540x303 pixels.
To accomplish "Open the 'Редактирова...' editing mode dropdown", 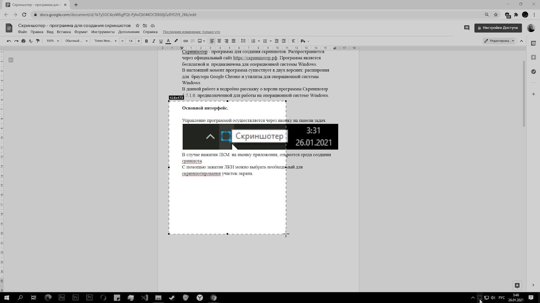I will point(499,41).
